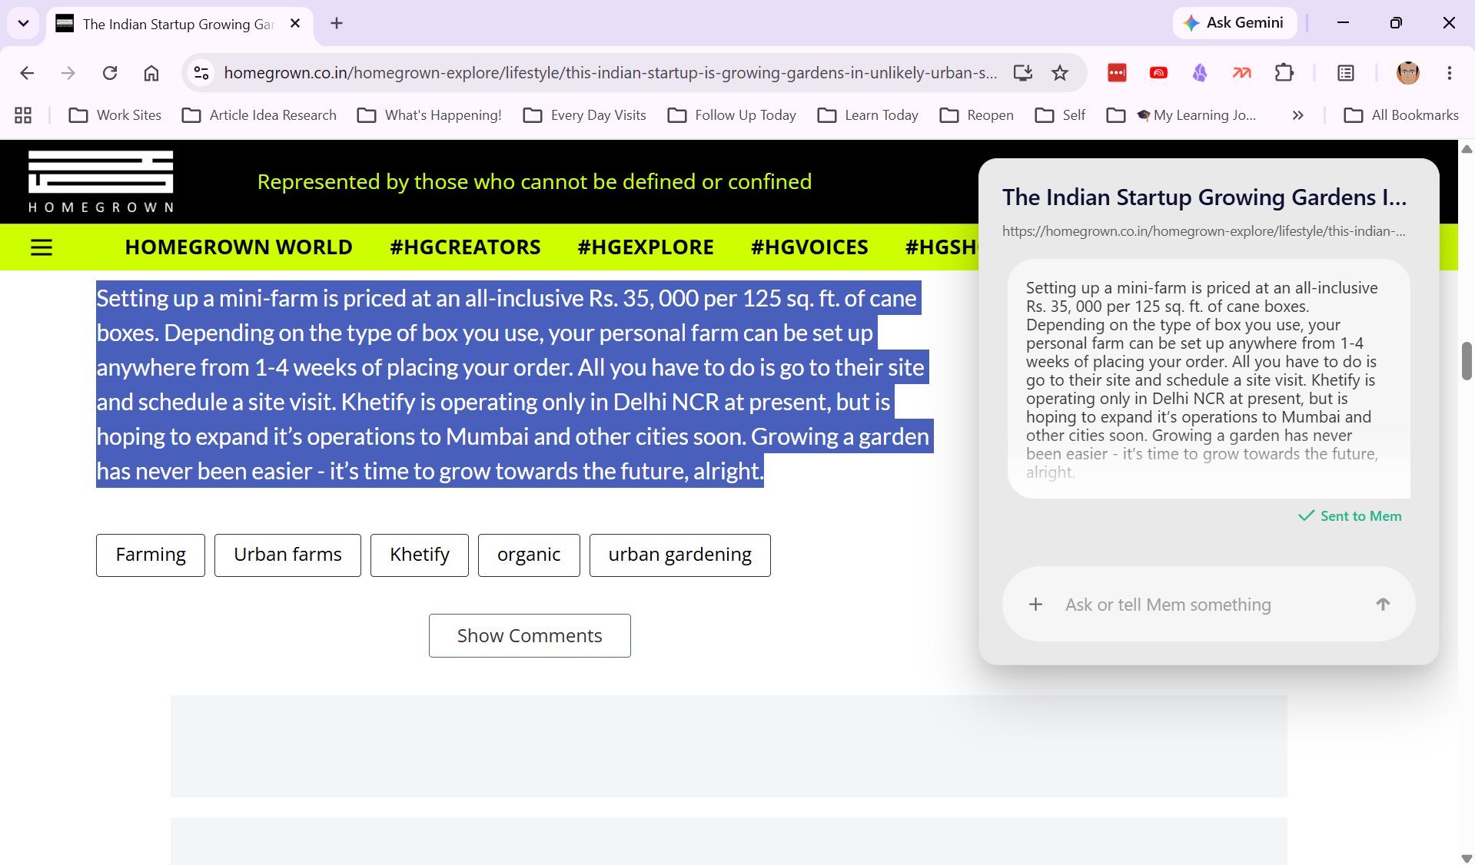Click the Farming tag
Image resolution: width=1475 pixels, height=865 pixels.
click(x=151, y=555)
